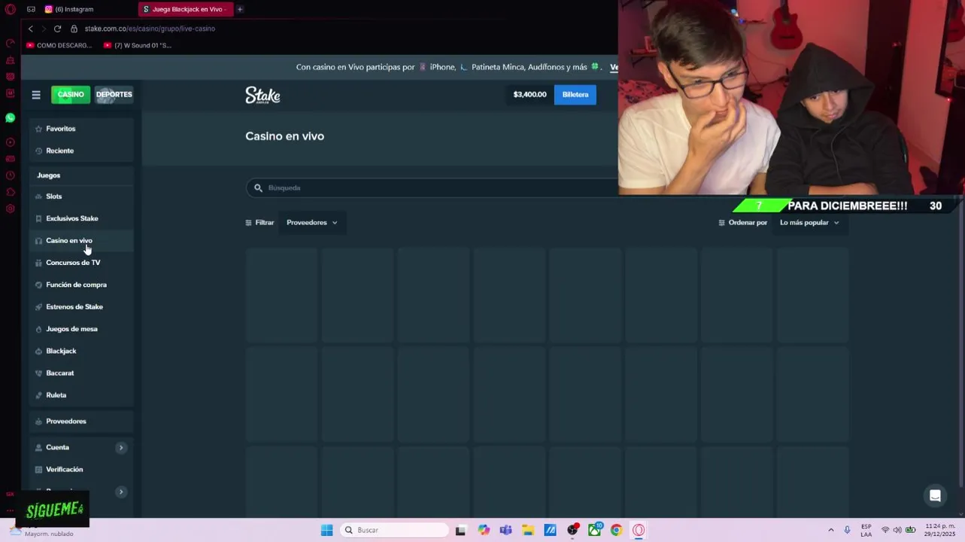965x542 pixels.
Task: Click the ESP LAA language indicator
Action: point(866,530)
